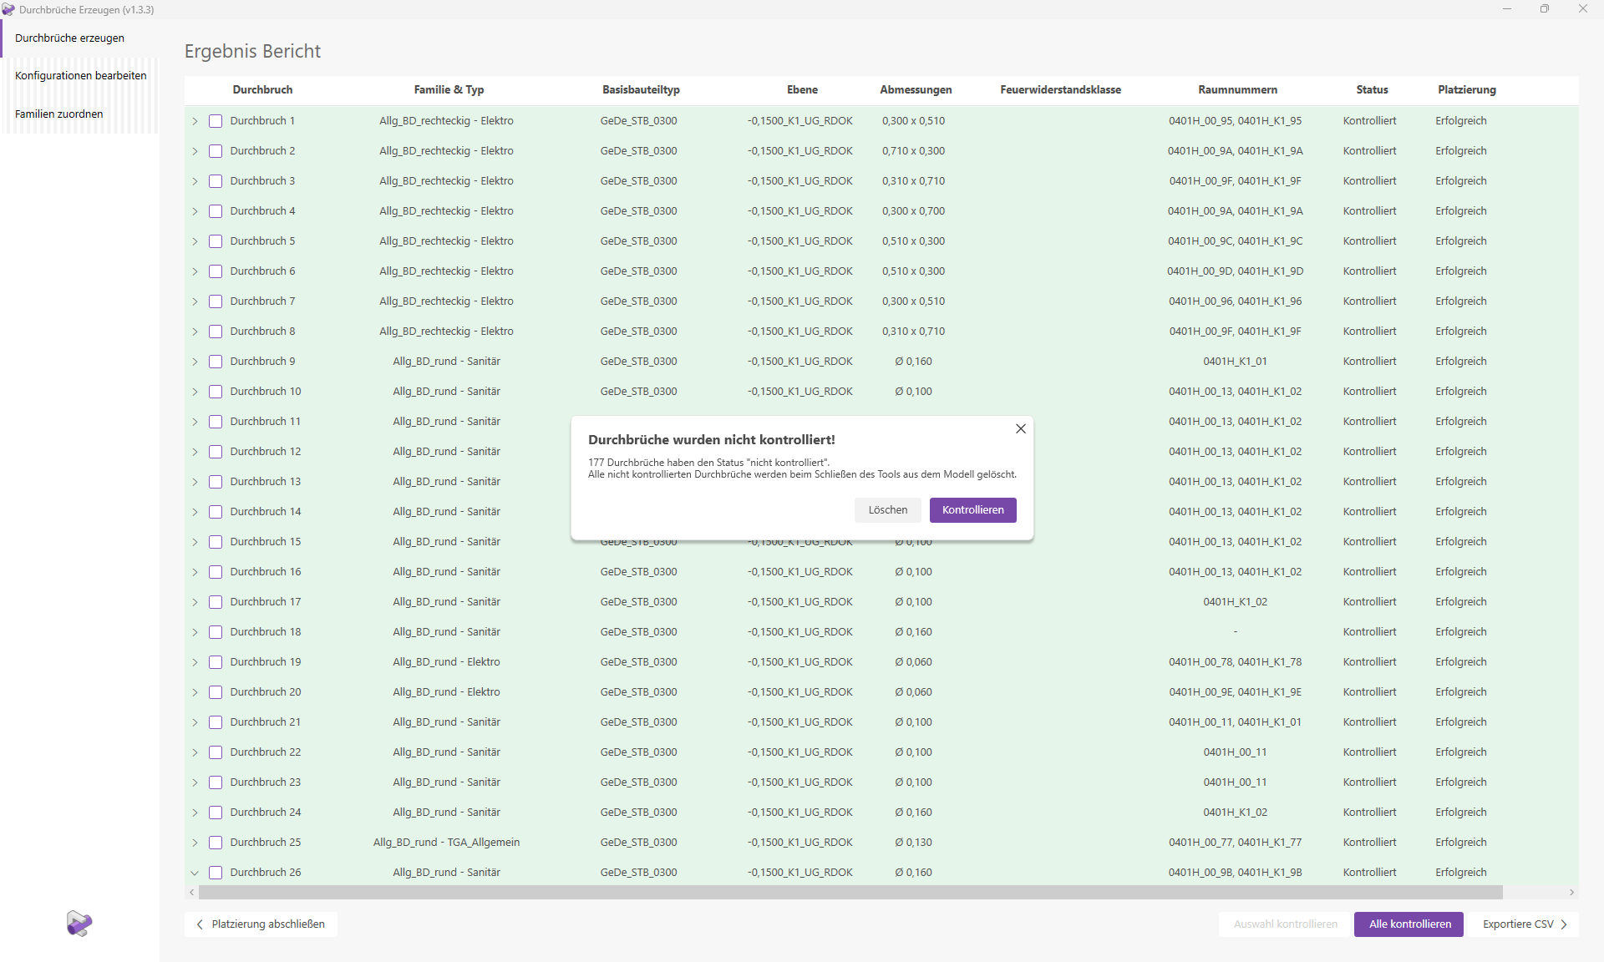
Task: Check the checkbox for Durchbruch 1
Action: click(216, 121)
